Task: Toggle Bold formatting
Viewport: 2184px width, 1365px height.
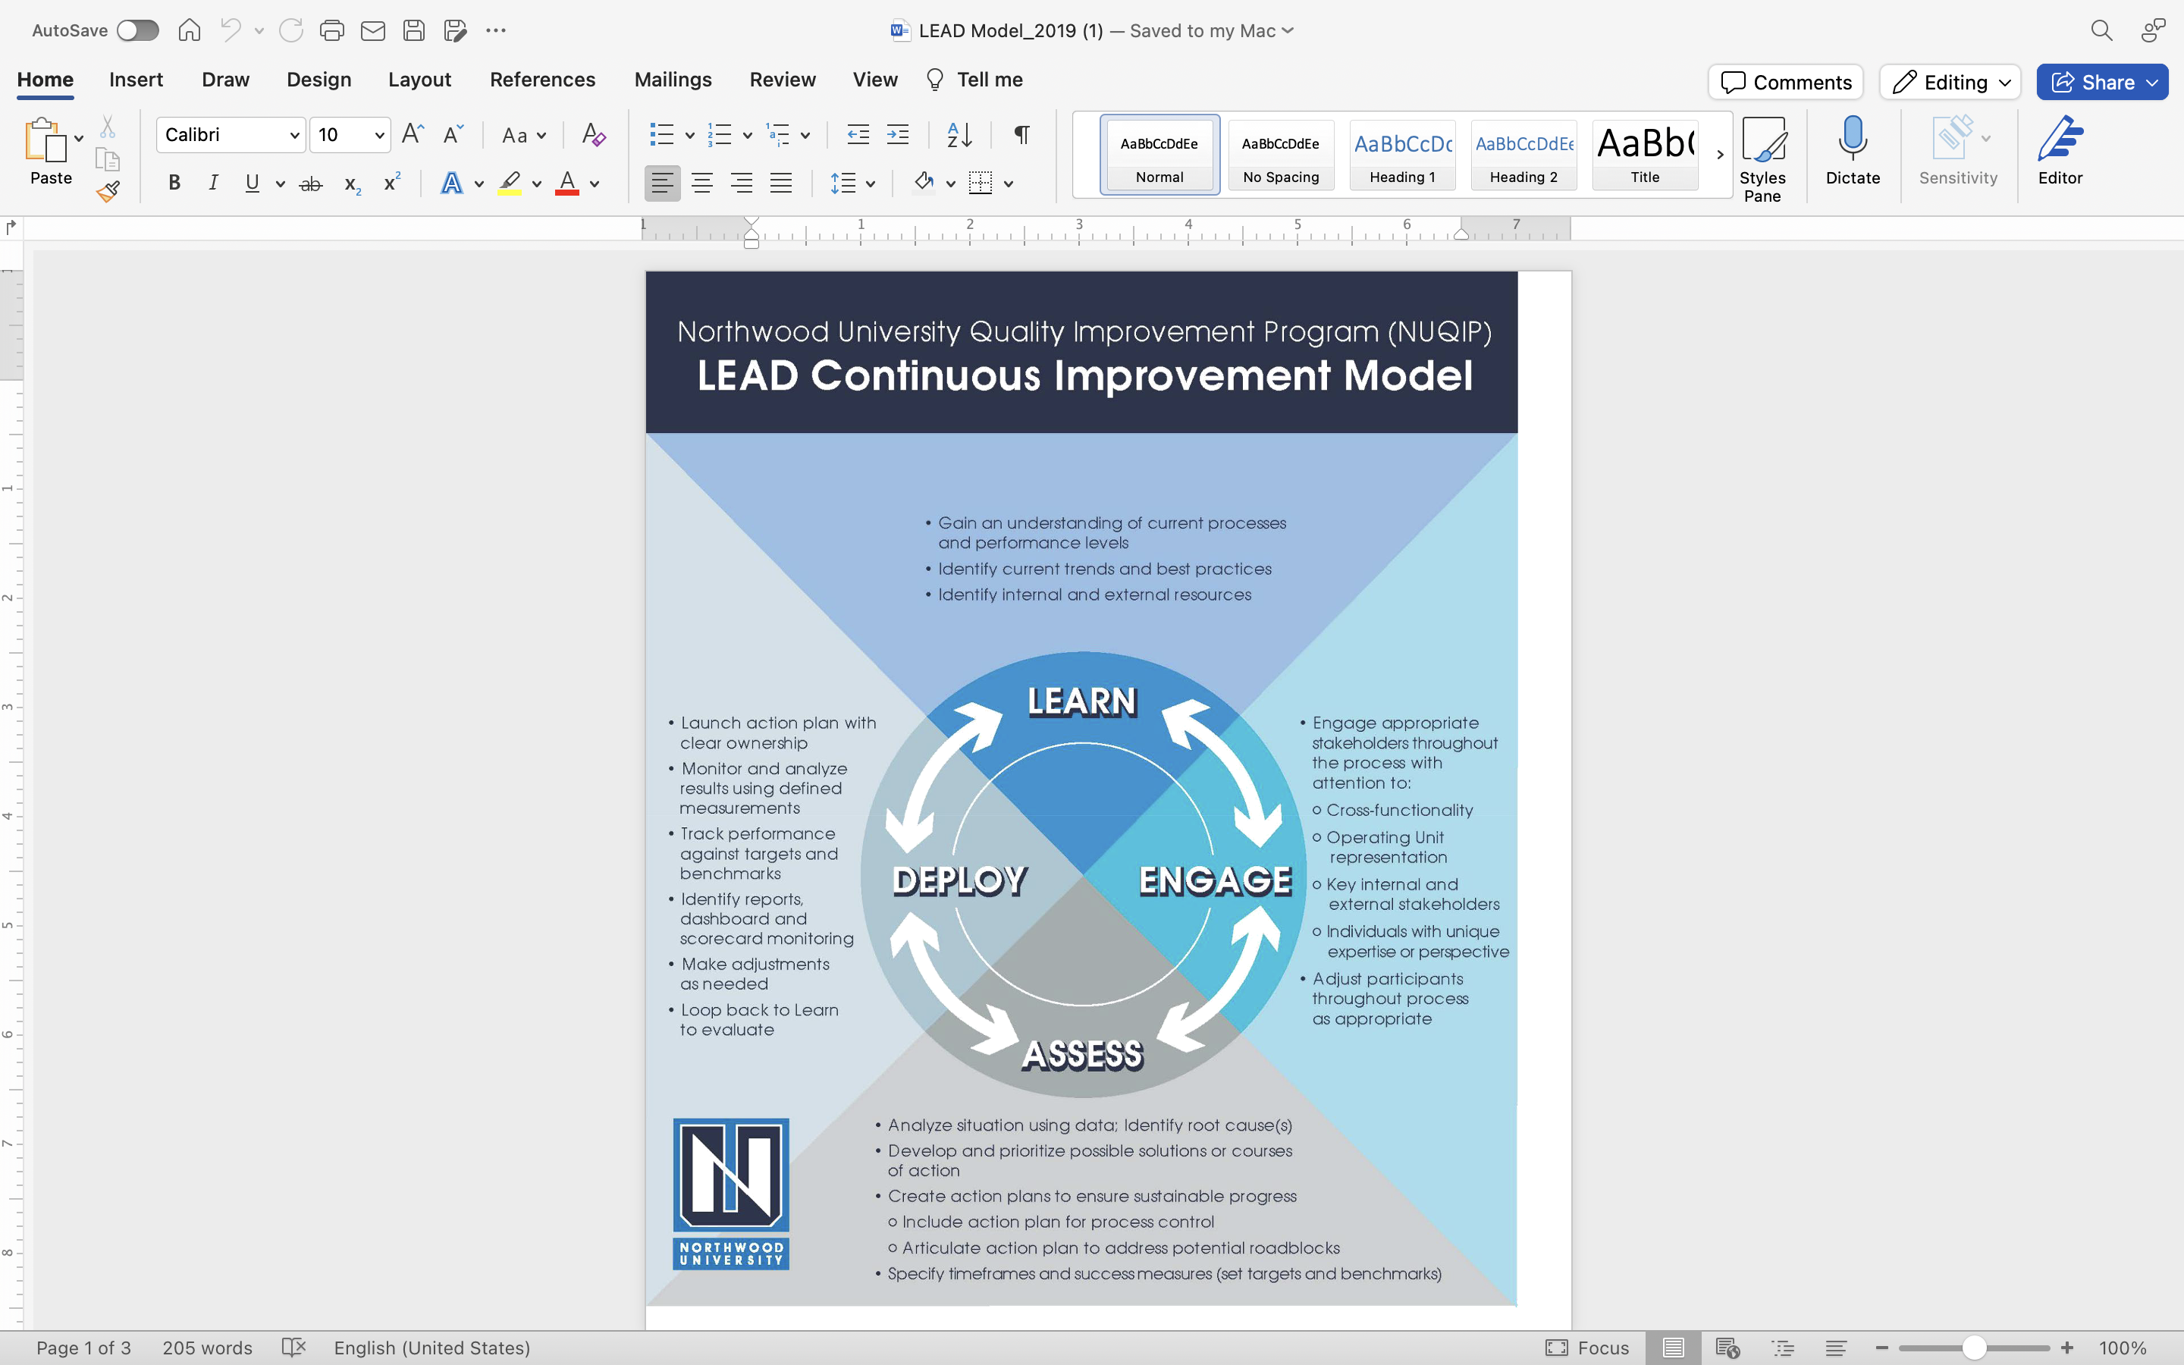Action: (x=174, y=184)
